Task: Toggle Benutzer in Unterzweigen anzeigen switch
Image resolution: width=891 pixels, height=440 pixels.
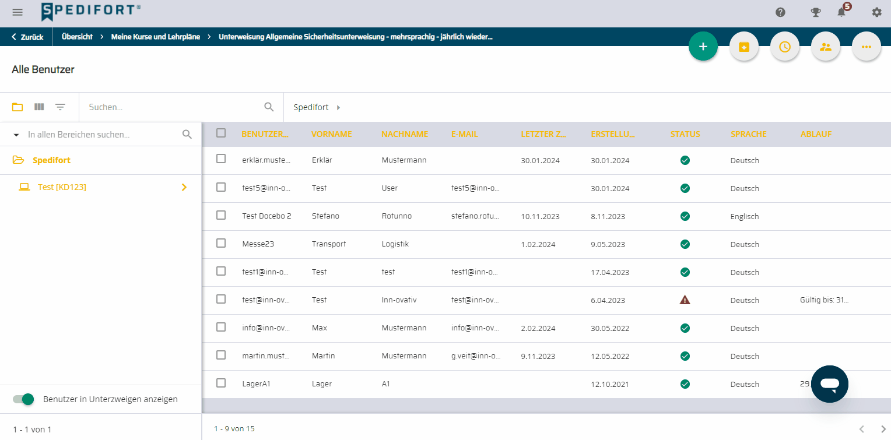Action: point(23,399)
